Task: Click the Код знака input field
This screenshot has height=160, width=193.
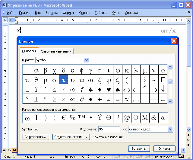Action: [x=109, y=129]
